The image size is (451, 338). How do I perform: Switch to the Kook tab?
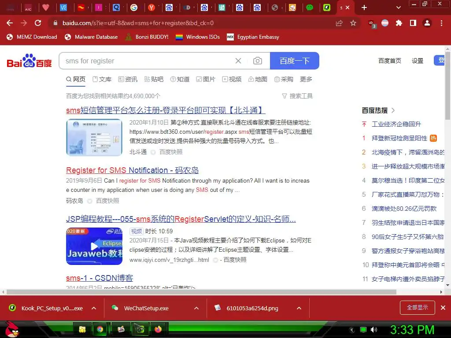click(327, 7)
